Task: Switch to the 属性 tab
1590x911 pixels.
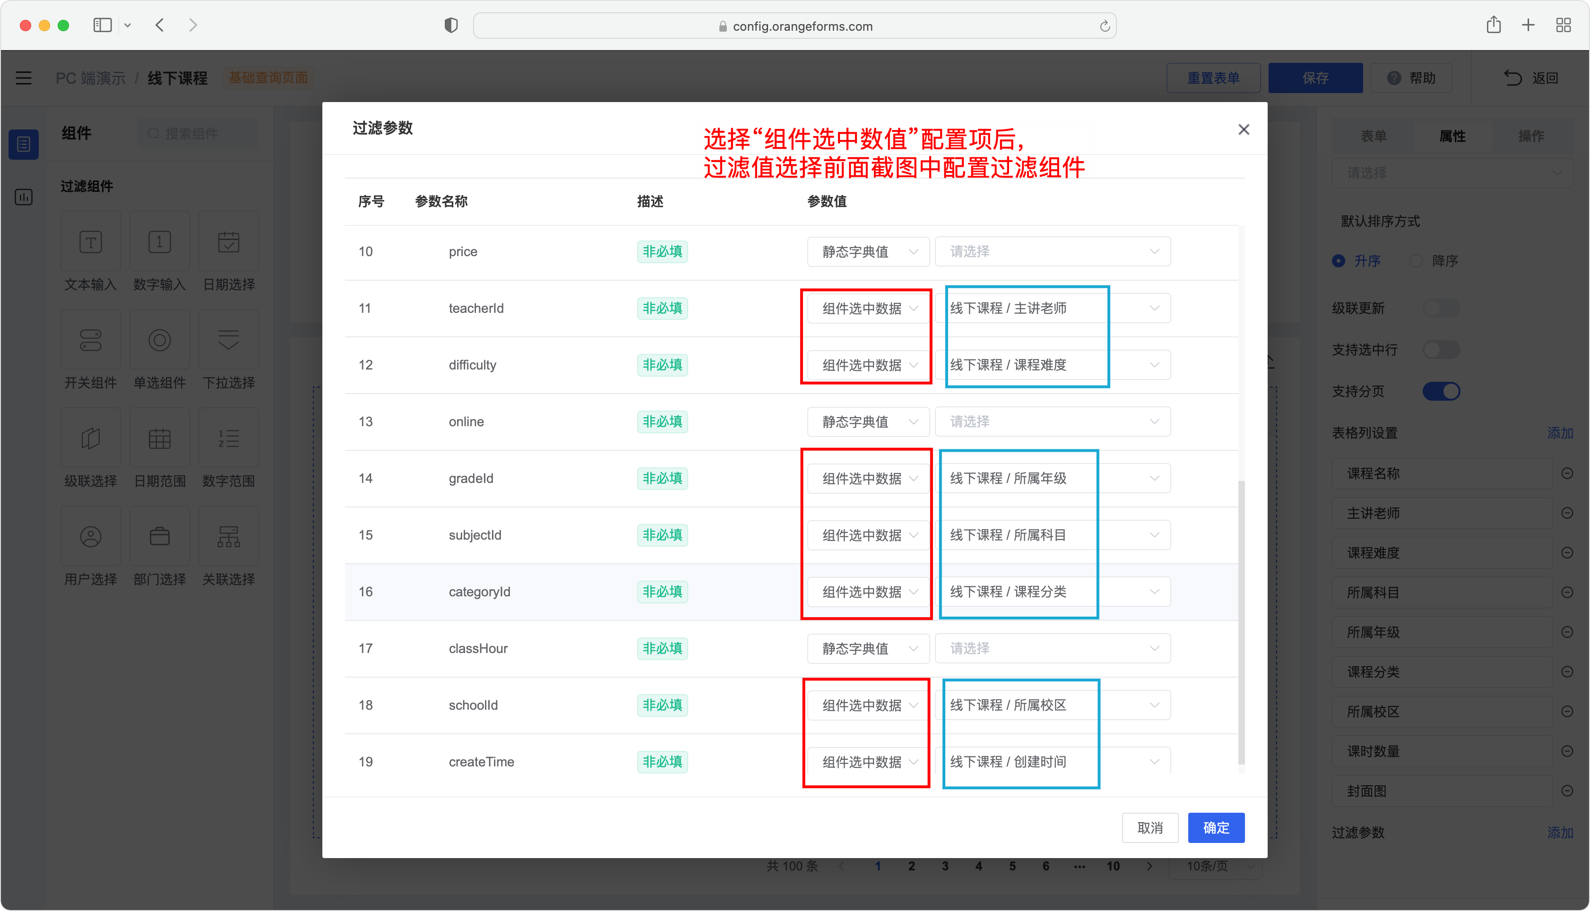Action: (1452, 136)
